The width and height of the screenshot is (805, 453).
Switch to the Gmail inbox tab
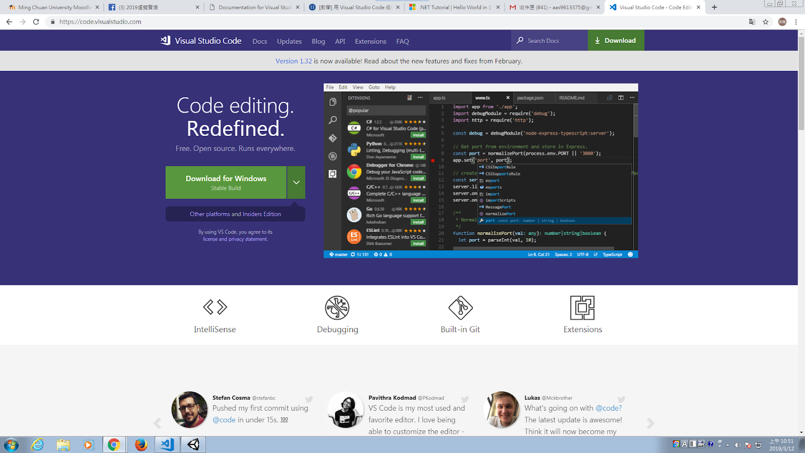553,8
